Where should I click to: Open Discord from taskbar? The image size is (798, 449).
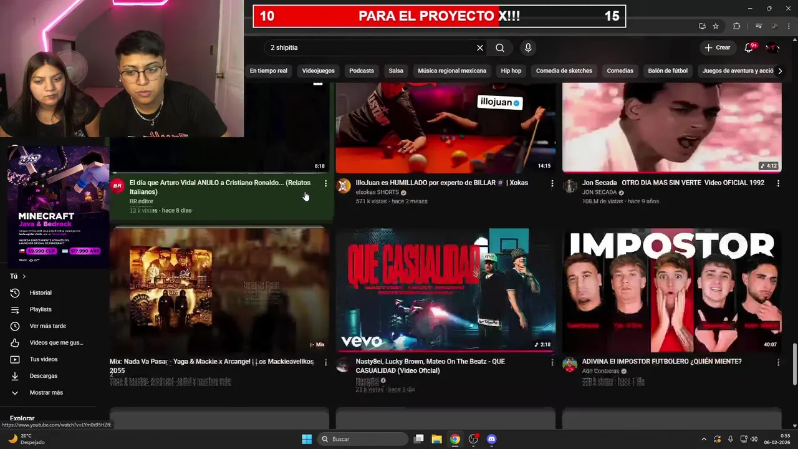[x=491, y=439]
